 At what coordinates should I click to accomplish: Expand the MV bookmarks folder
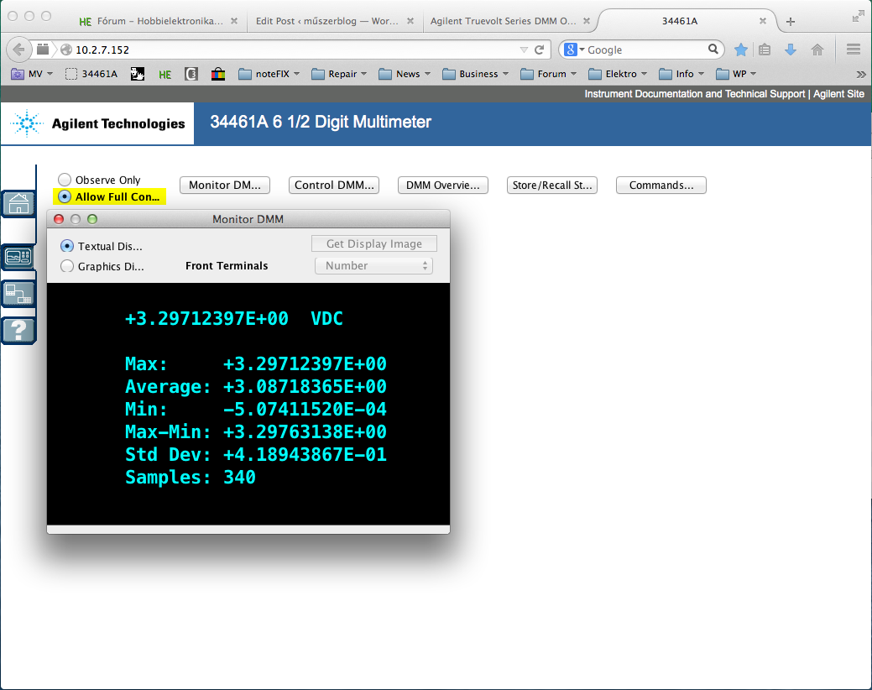pyautogui.click(x=32, y=74)
